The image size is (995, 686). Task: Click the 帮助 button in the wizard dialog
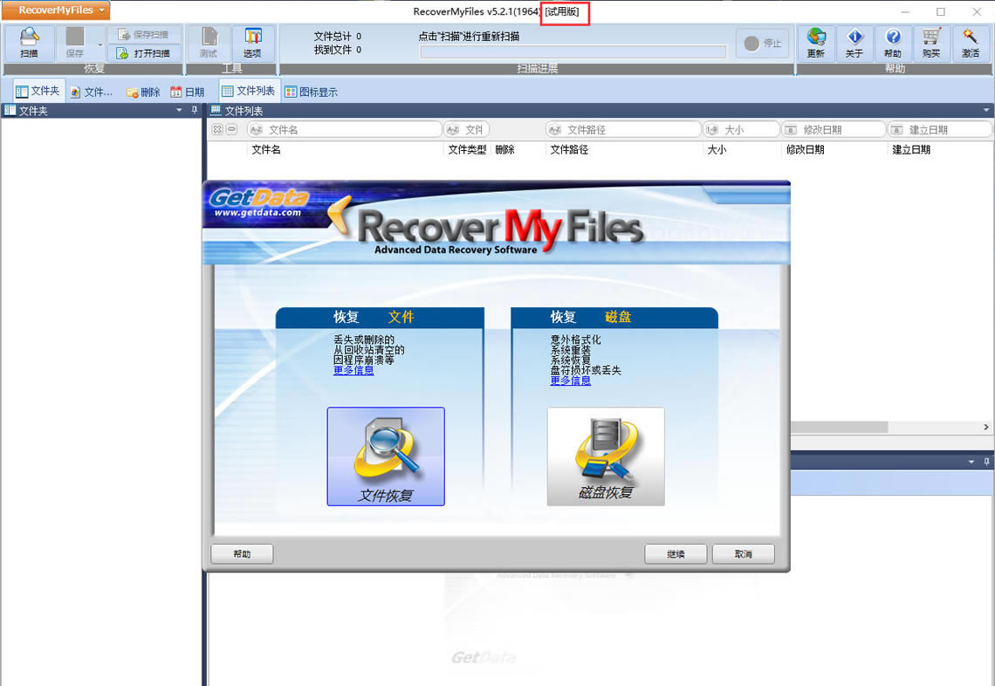242,554
